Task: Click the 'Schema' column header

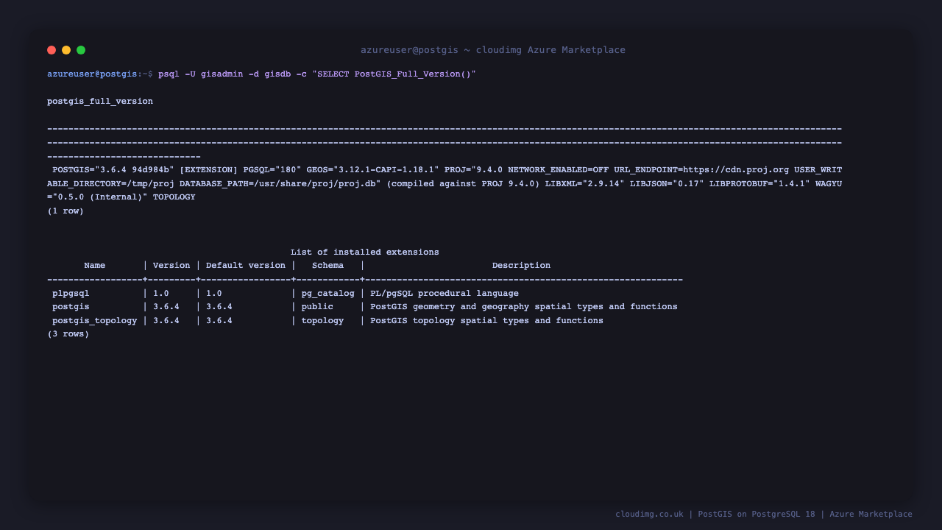Action: (x=327, y=266)
